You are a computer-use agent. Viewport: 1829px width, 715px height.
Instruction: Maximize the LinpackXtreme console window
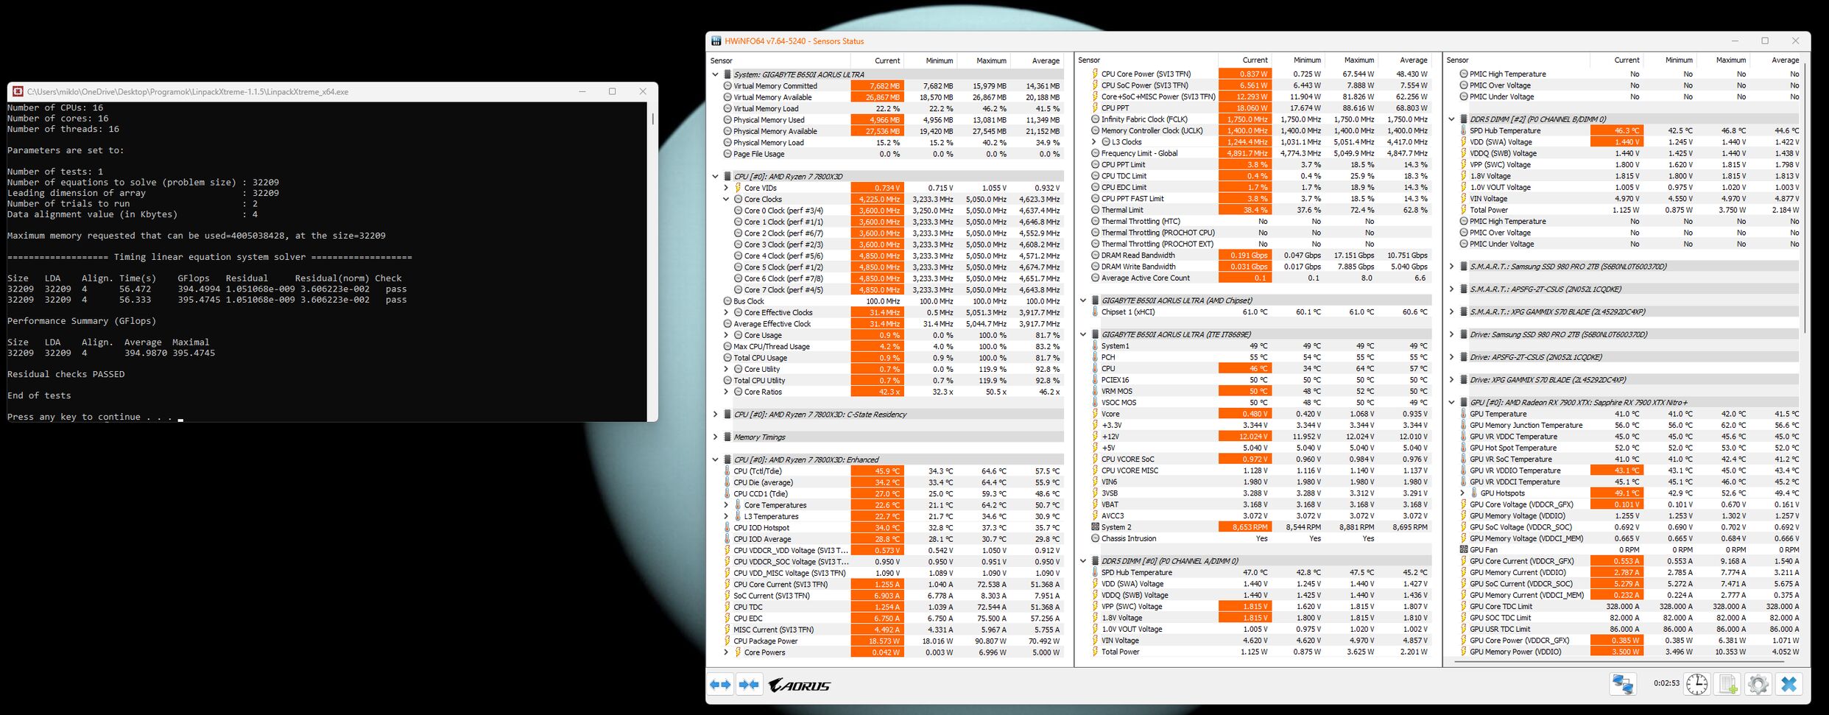(x=612, y=92)
